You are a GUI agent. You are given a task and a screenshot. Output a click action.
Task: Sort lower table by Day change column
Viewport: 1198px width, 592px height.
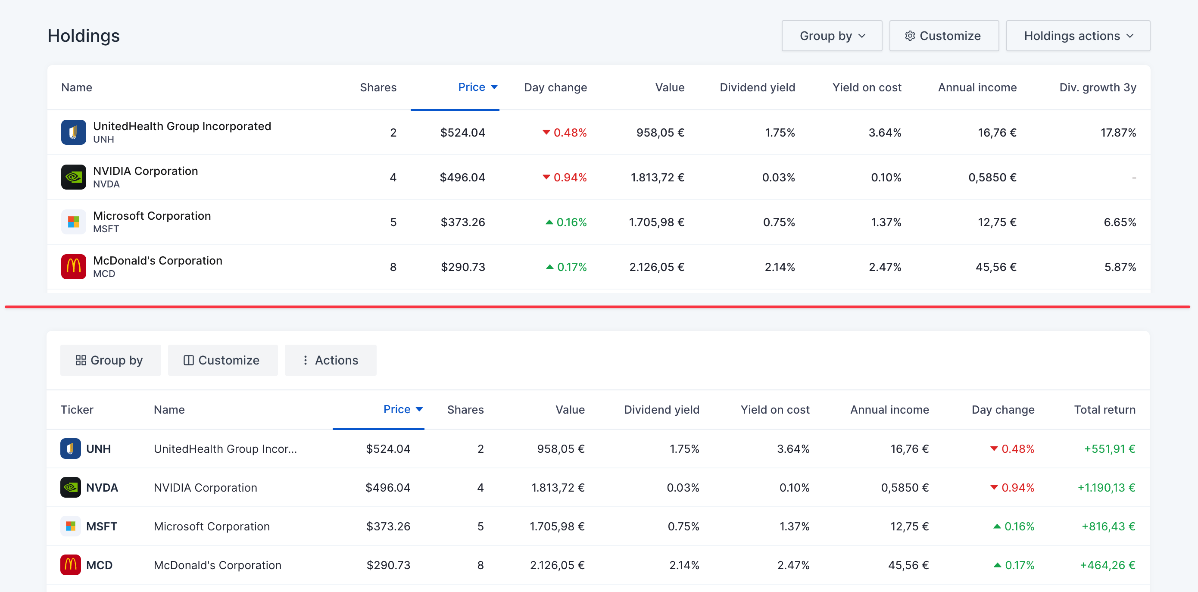point(1003,410)
